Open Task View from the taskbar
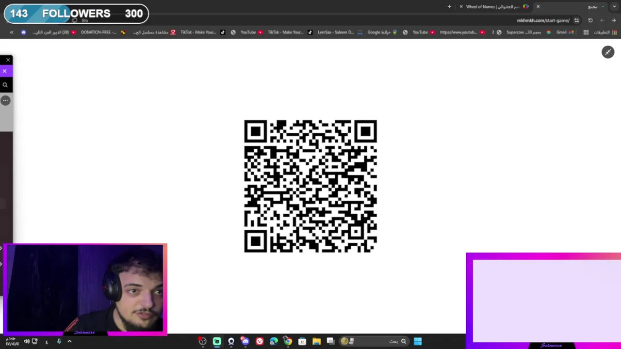 pos(330,341)
